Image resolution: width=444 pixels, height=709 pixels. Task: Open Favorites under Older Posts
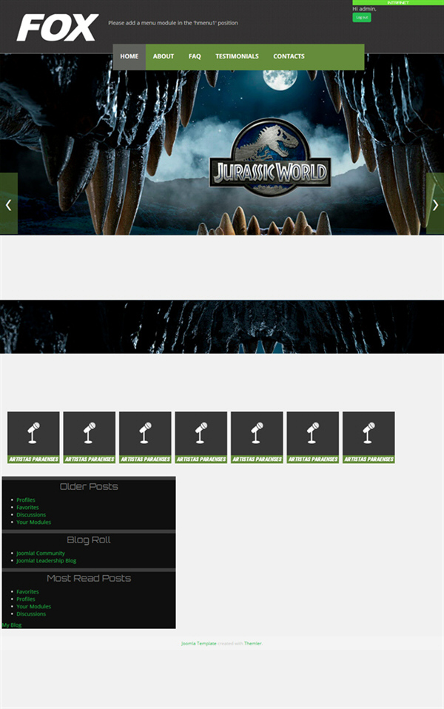click(x=27, y=508)
